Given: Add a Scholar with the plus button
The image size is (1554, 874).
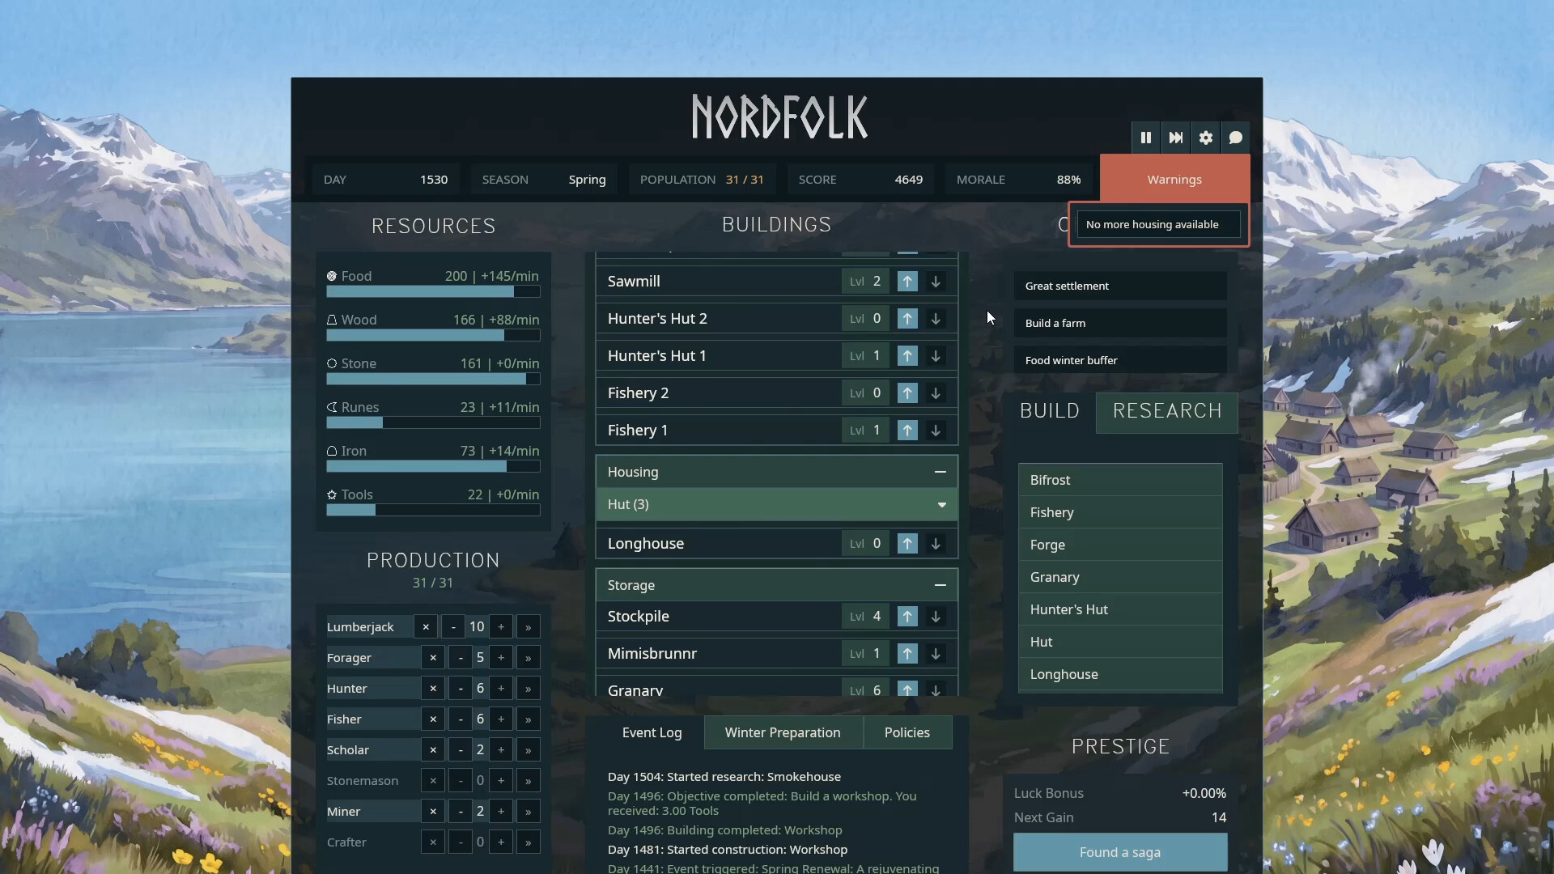Looking at the screenshot, I should (501, 750).
